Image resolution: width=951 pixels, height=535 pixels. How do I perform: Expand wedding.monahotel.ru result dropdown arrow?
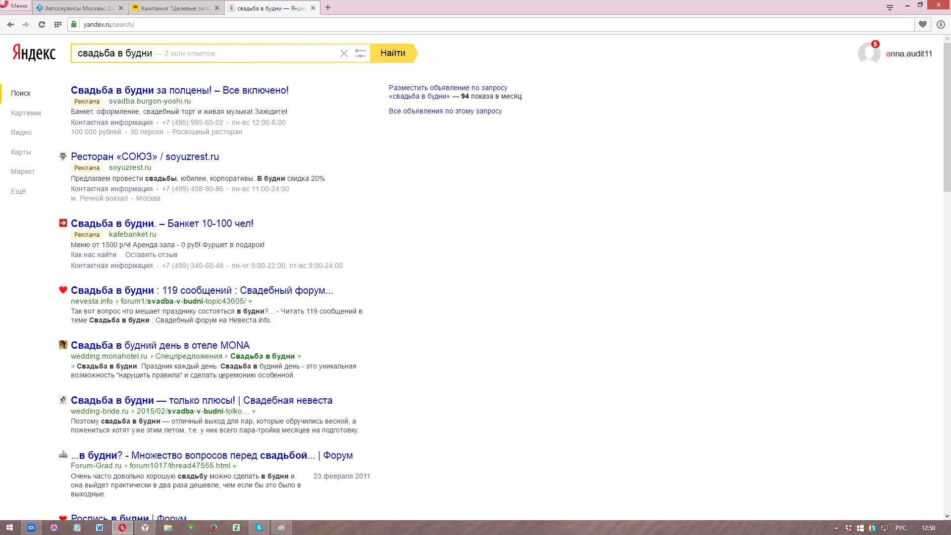pyautogui.click(x=299, y=357)
